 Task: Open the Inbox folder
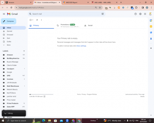coord(13,28)
